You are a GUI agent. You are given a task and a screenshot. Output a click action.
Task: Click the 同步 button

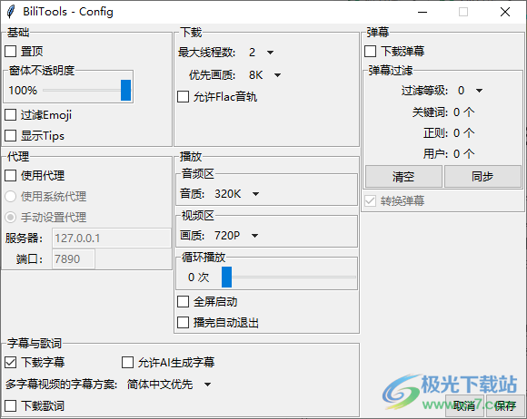tap(482, 177)
